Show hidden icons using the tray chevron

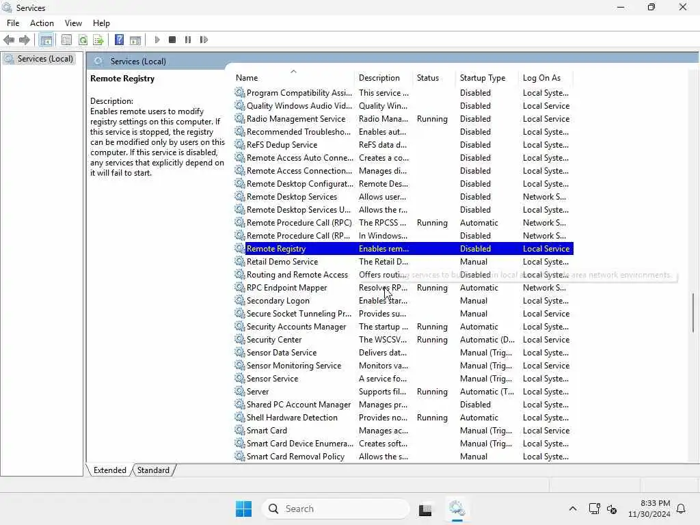pyautogui.click(x=573, y=509)
